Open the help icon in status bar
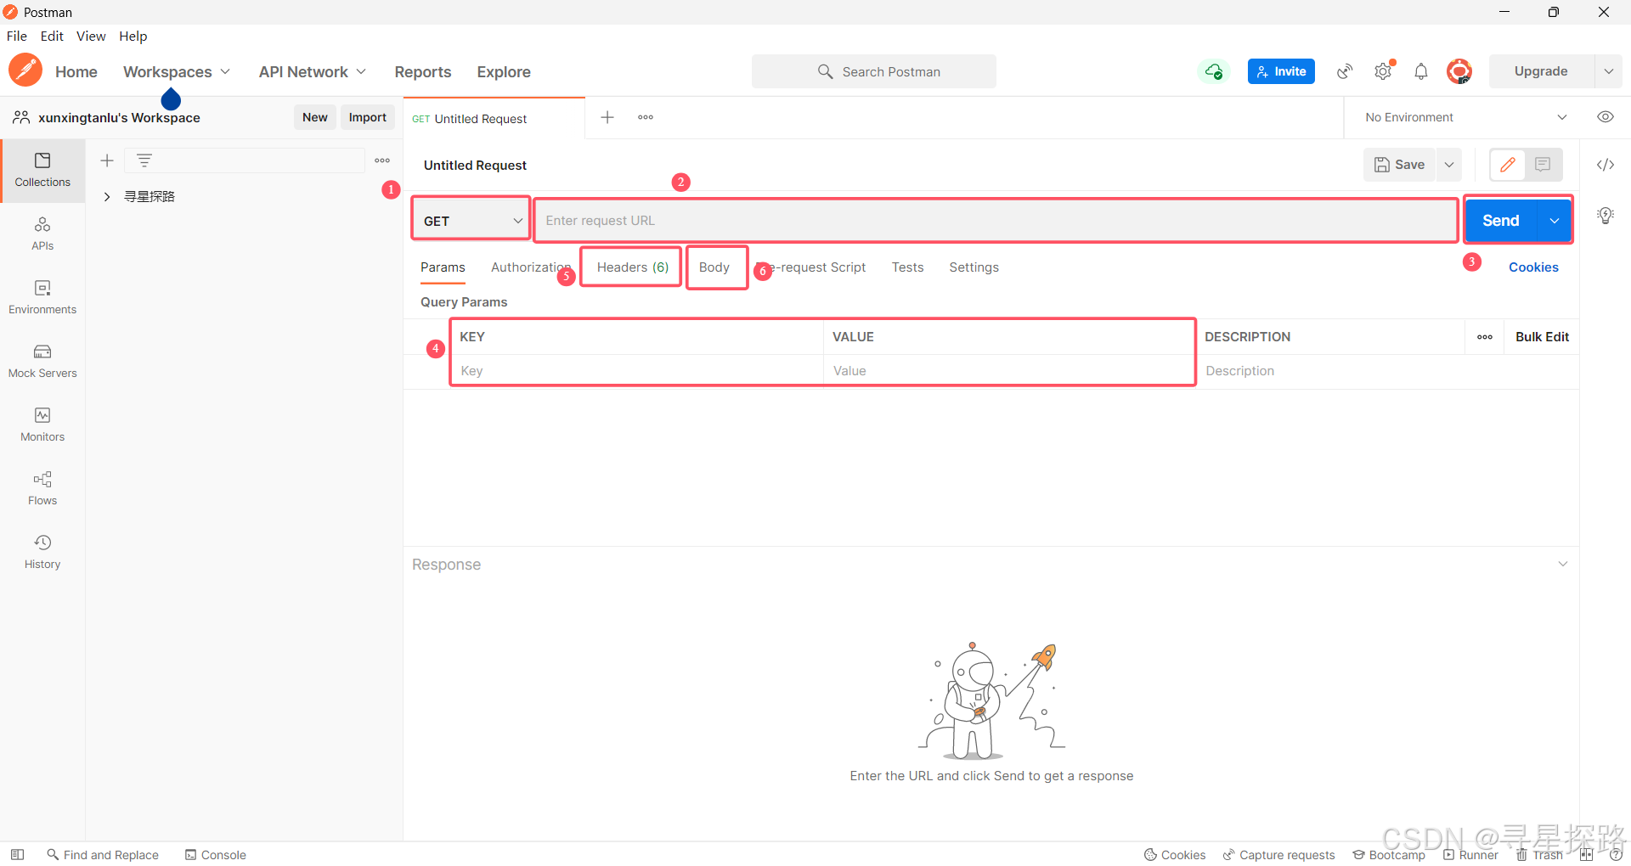 [x=1616, y=855]
